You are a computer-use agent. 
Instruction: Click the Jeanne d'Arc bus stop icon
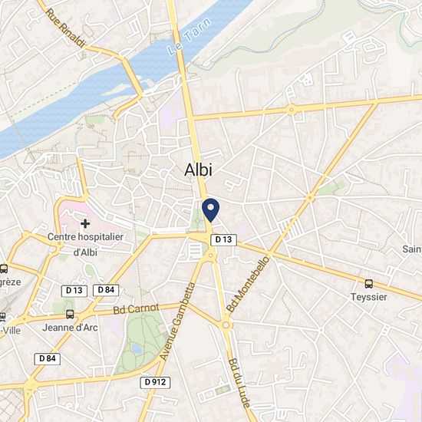click(70, 314)
